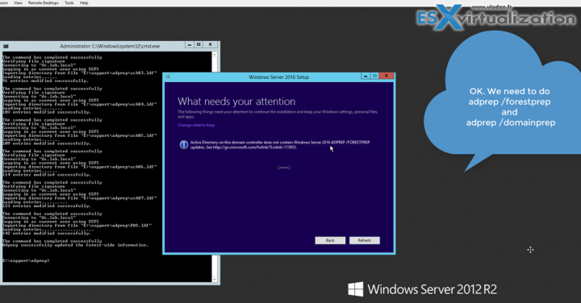This screenshot has width=581, height=303.
Task: Click the '114 entries modified successfully.' line
Action: (46, 175)
